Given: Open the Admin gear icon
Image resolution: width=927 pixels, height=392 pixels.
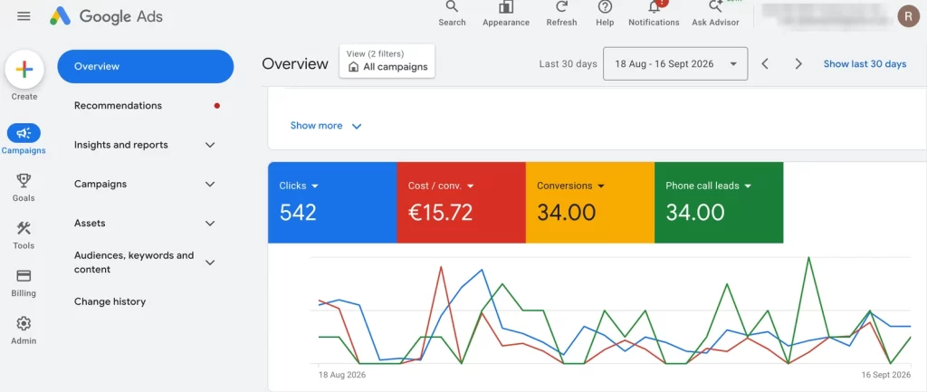Looking at the screenshot, I should (x=24, y=323).
